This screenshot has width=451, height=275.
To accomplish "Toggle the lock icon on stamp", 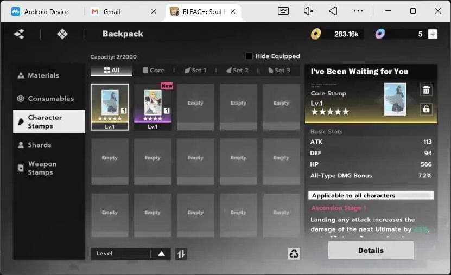I will pos(426,109).
